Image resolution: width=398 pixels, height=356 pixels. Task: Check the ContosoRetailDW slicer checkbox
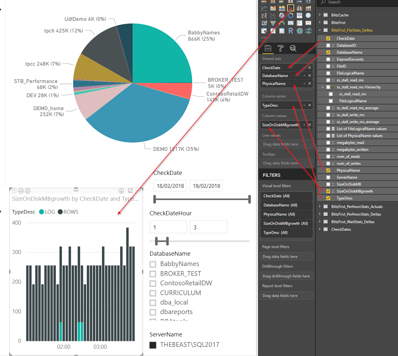pyautogui.click(x=153, y=283)
